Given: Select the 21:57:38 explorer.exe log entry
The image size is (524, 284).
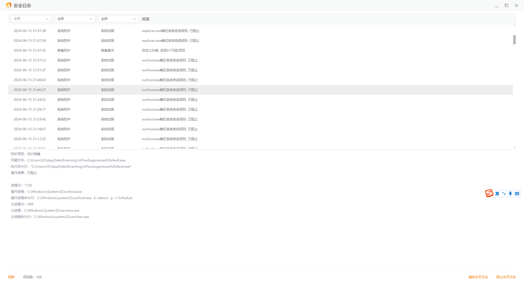Looking at the screenshot, I should click(170, 31).
